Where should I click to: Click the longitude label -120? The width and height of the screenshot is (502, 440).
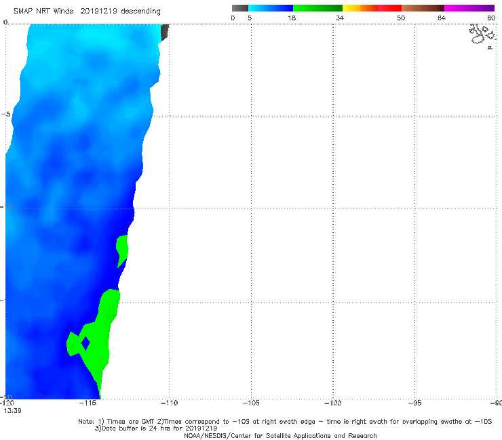coord(7,403)
